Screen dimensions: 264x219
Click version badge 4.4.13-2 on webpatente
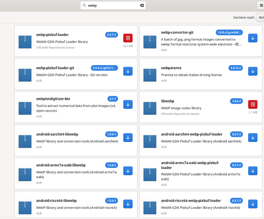(236, 68)
